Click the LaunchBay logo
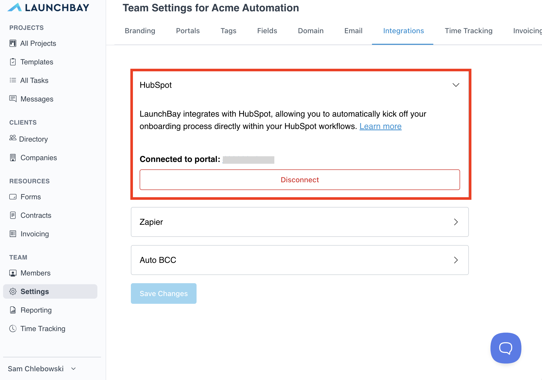 tap(48, 8)
